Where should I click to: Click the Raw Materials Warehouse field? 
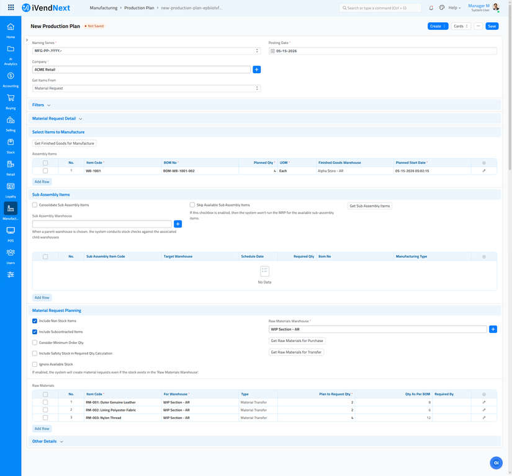[x=378, y=329]
